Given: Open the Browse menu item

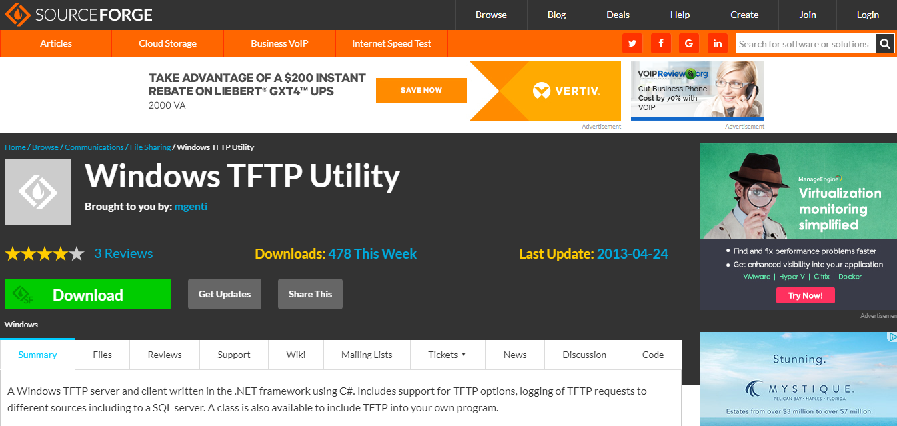Looking at the screenshot, I should pos(491,15).
